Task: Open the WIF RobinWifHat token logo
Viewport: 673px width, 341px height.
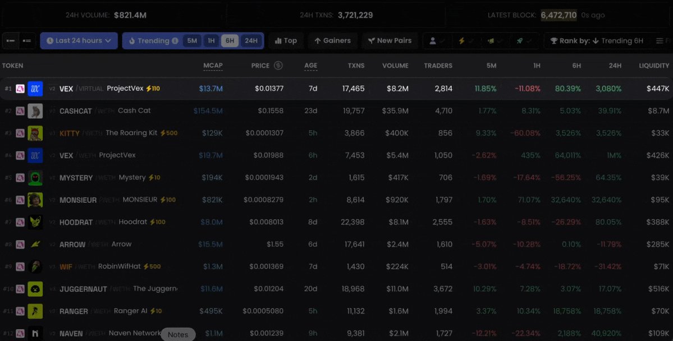Action: click(35, 267)
